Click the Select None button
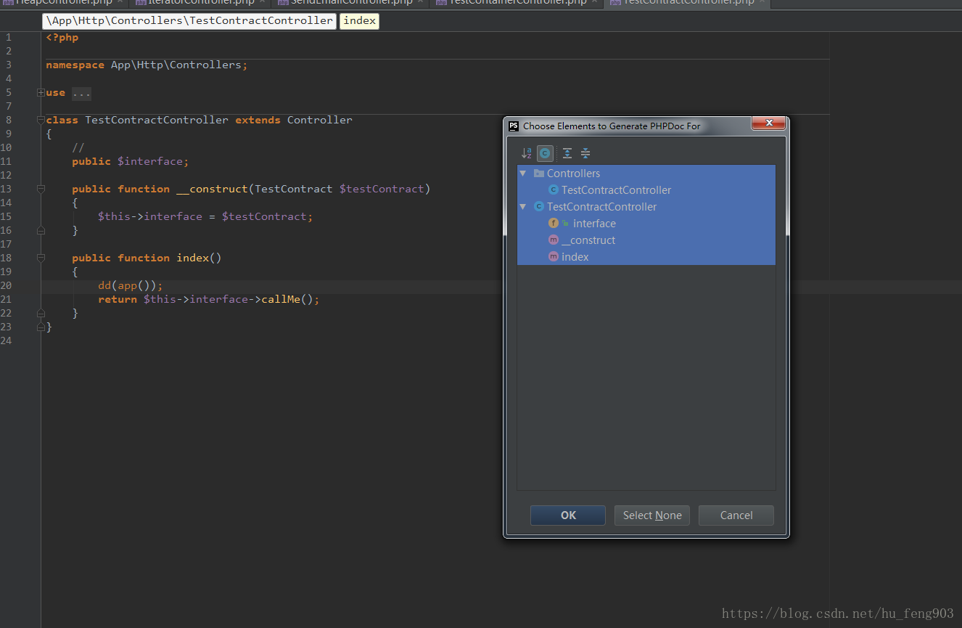Image resolution: width=962 pixels, height=628 pixels. coord(652,515)
